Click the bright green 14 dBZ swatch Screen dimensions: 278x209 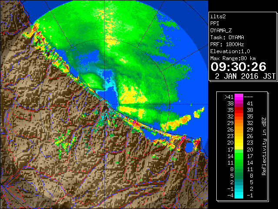click(x=239, y=156)
